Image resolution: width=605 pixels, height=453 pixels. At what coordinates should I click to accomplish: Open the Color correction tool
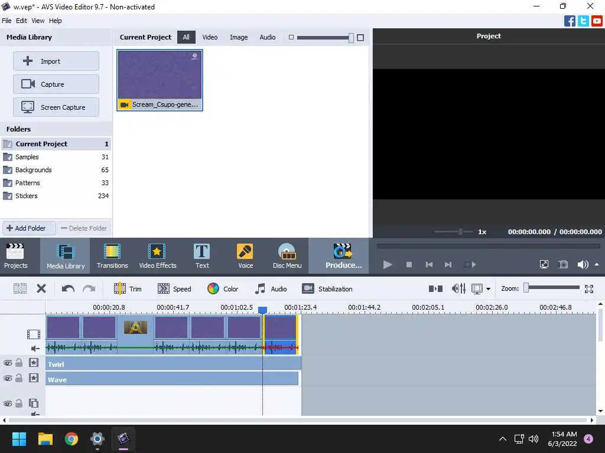coord(223,288)
